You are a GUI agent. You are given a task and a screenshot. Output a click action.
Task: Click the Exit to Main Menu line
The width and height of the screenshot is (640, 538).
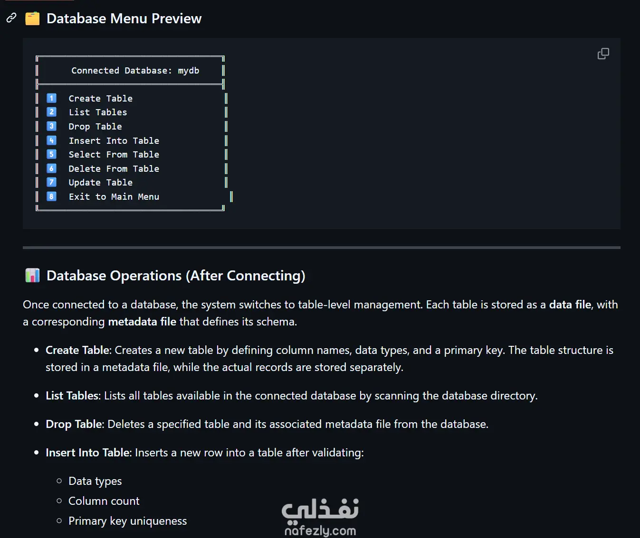(114, 196)
